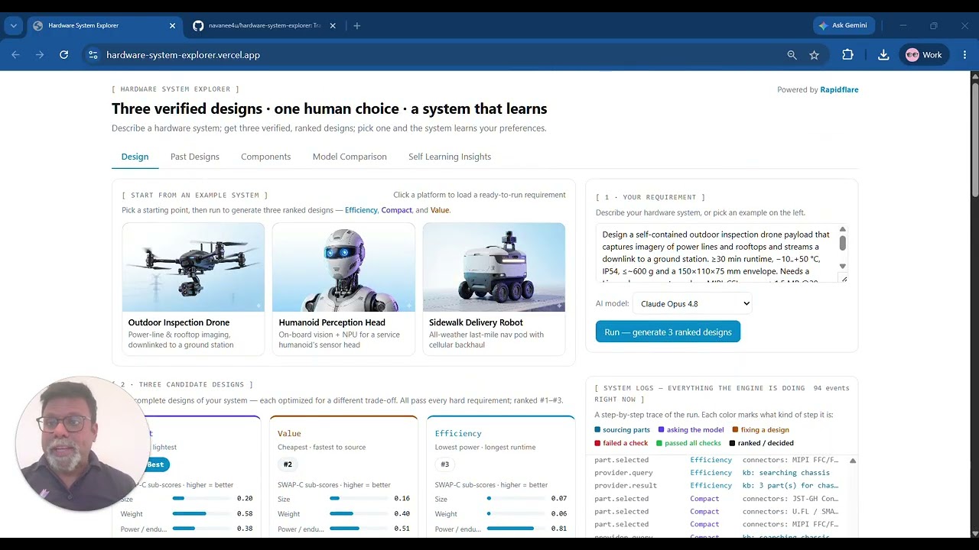
Task: Click the Efficiency design card heading
Action: [x=458, y=433]
